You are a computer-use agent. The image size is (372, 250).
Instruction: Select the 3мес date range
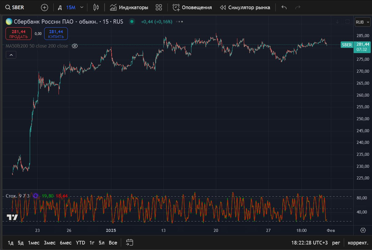pos(50,243)
